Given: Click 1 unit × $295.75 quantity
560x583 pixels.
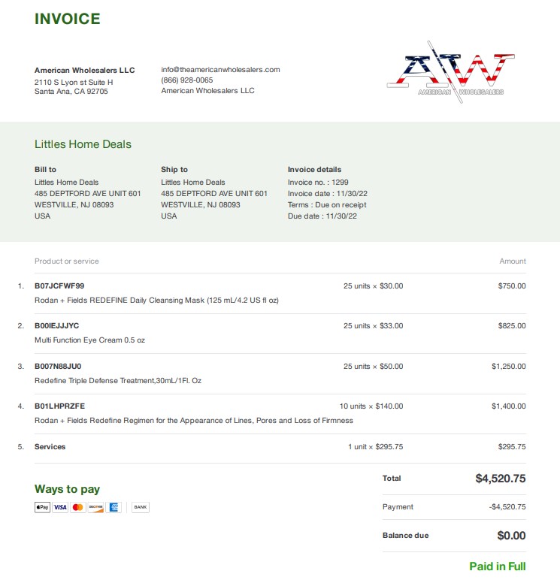Looking at the screenshot, I should [375, 446].
